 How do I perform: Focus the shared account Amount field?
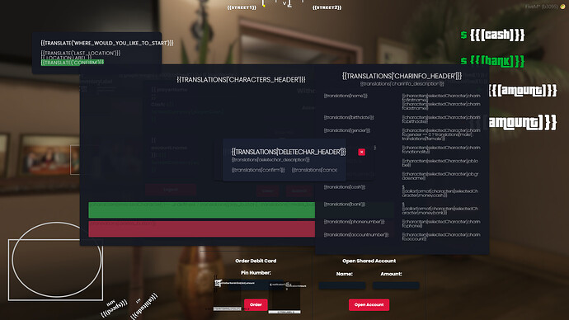point(396,285)
